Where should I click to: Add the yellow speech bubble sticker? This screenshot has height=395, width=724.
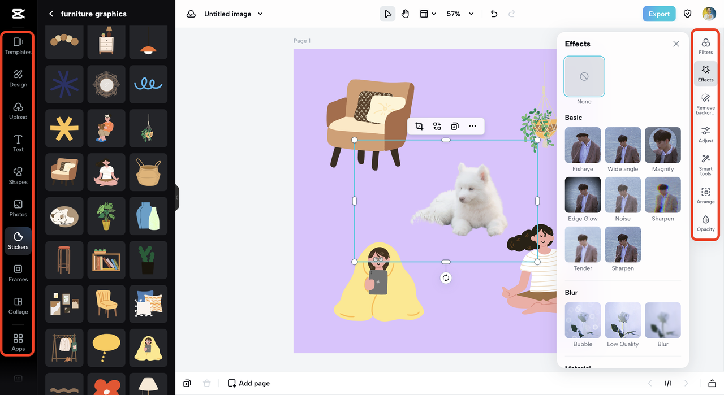pyautogui.click(x=106, y=348)
